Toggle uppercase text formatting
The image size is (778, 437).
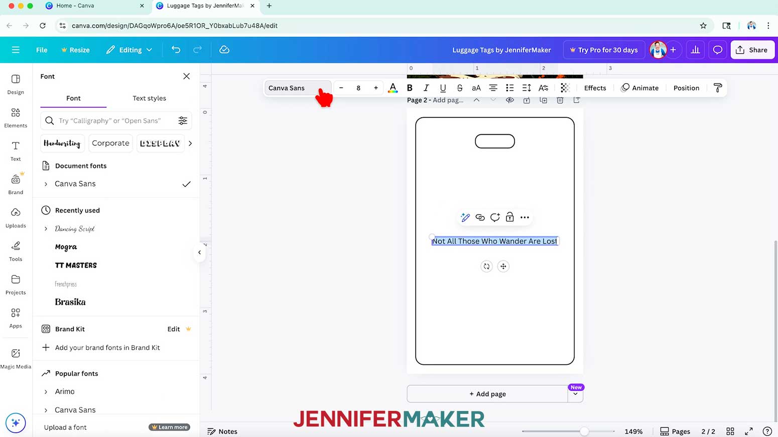click(476, 88)
